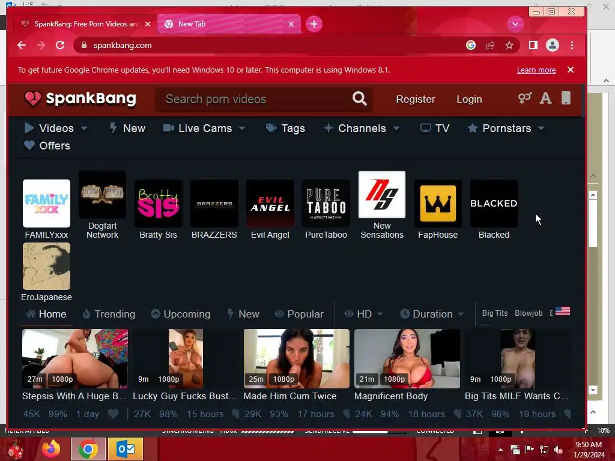The image size is (615, 461).
Task: Open the Dogfart Network channel logo
Action: point(102,194)
